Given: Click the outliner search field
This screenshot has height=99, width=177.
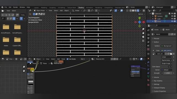Looking at the screenshot, I should click(166, 10).
